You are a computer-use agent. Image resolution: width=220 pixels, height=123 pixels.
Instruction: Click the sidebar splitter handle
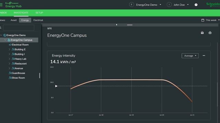40,76
